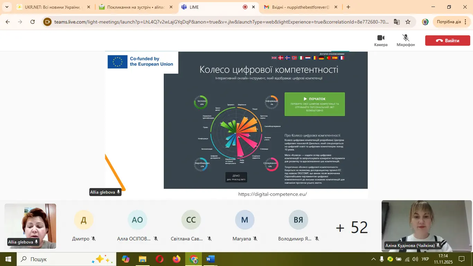This screenshot has height=266, width=473.
Task: Switch to the Gmail Вхідні tab
Action: (300, 7)
